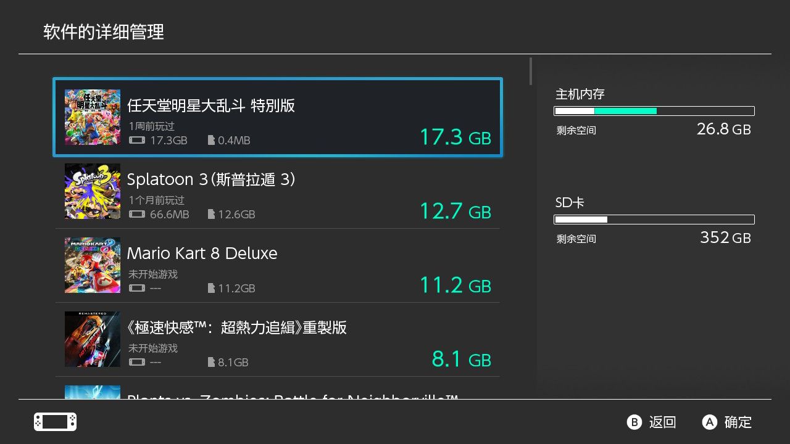
Task: Click the SD card icon beside 12.6GB
Action: (211, 215)
